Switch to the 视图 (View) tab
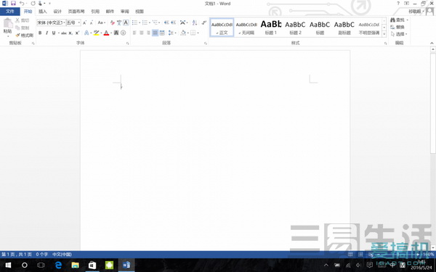The height and width of the screenshot is (272, 436). (x=140, y=12)
